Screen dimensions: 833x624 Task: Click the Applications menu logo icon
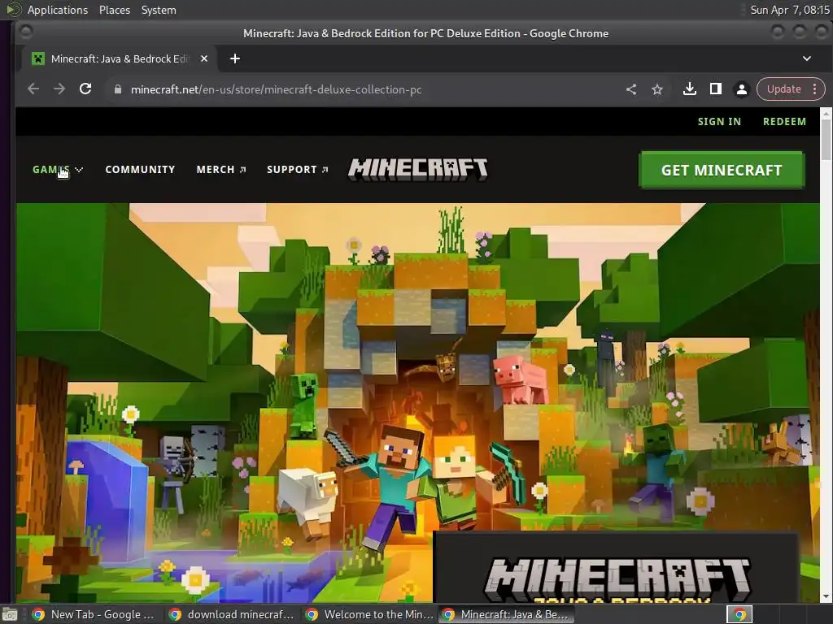[x=13, y=10]
